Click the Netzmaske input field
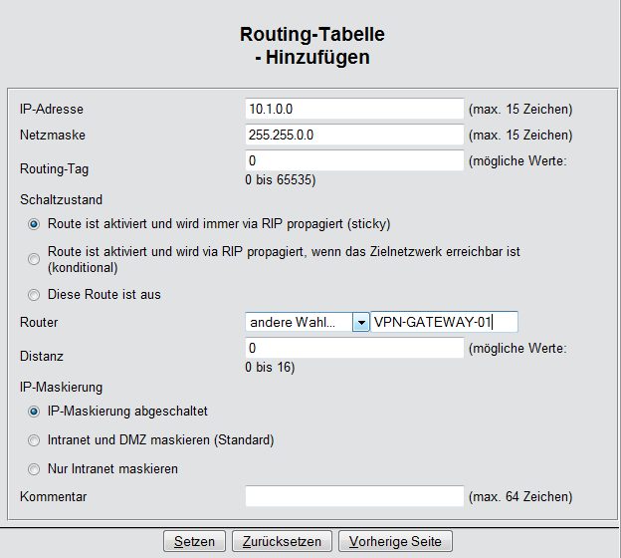621x558 pixels. click(354, 134)
